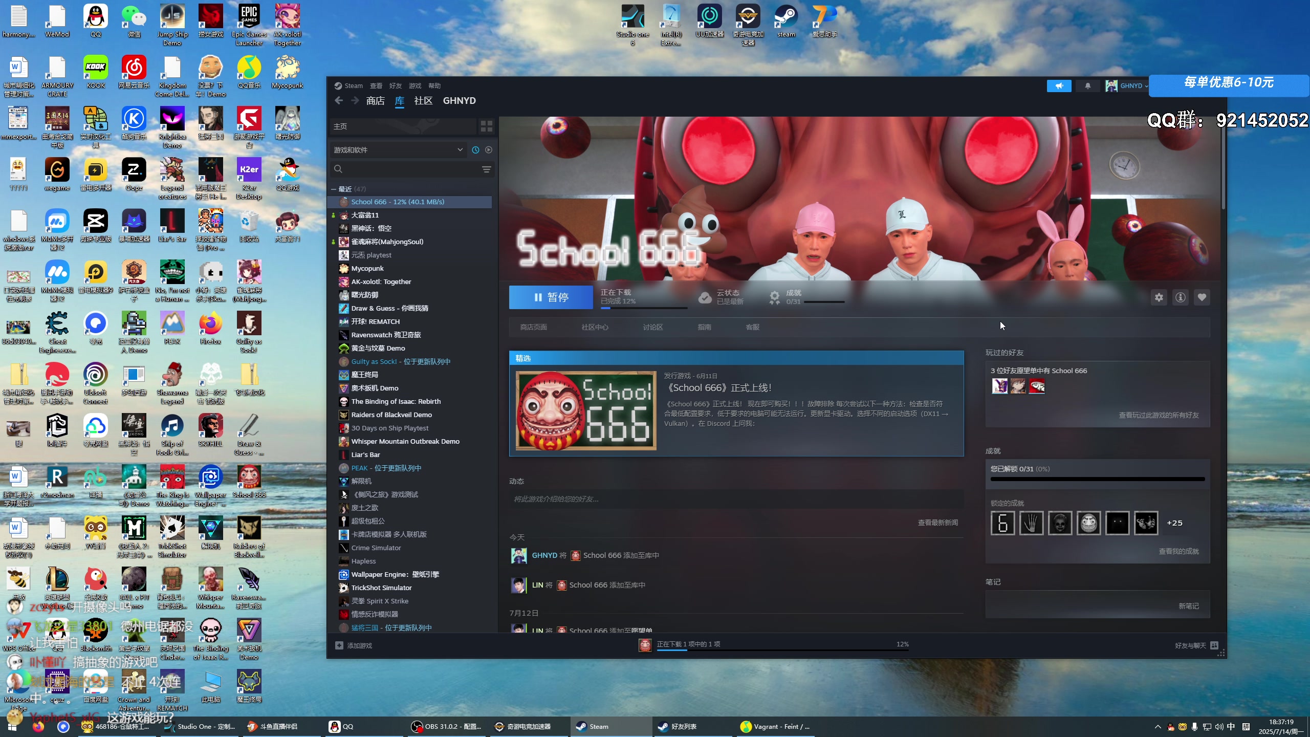The width and height of the screenshot is (1310, 737).
Task: Open the game info icon
Action: 1181,297
